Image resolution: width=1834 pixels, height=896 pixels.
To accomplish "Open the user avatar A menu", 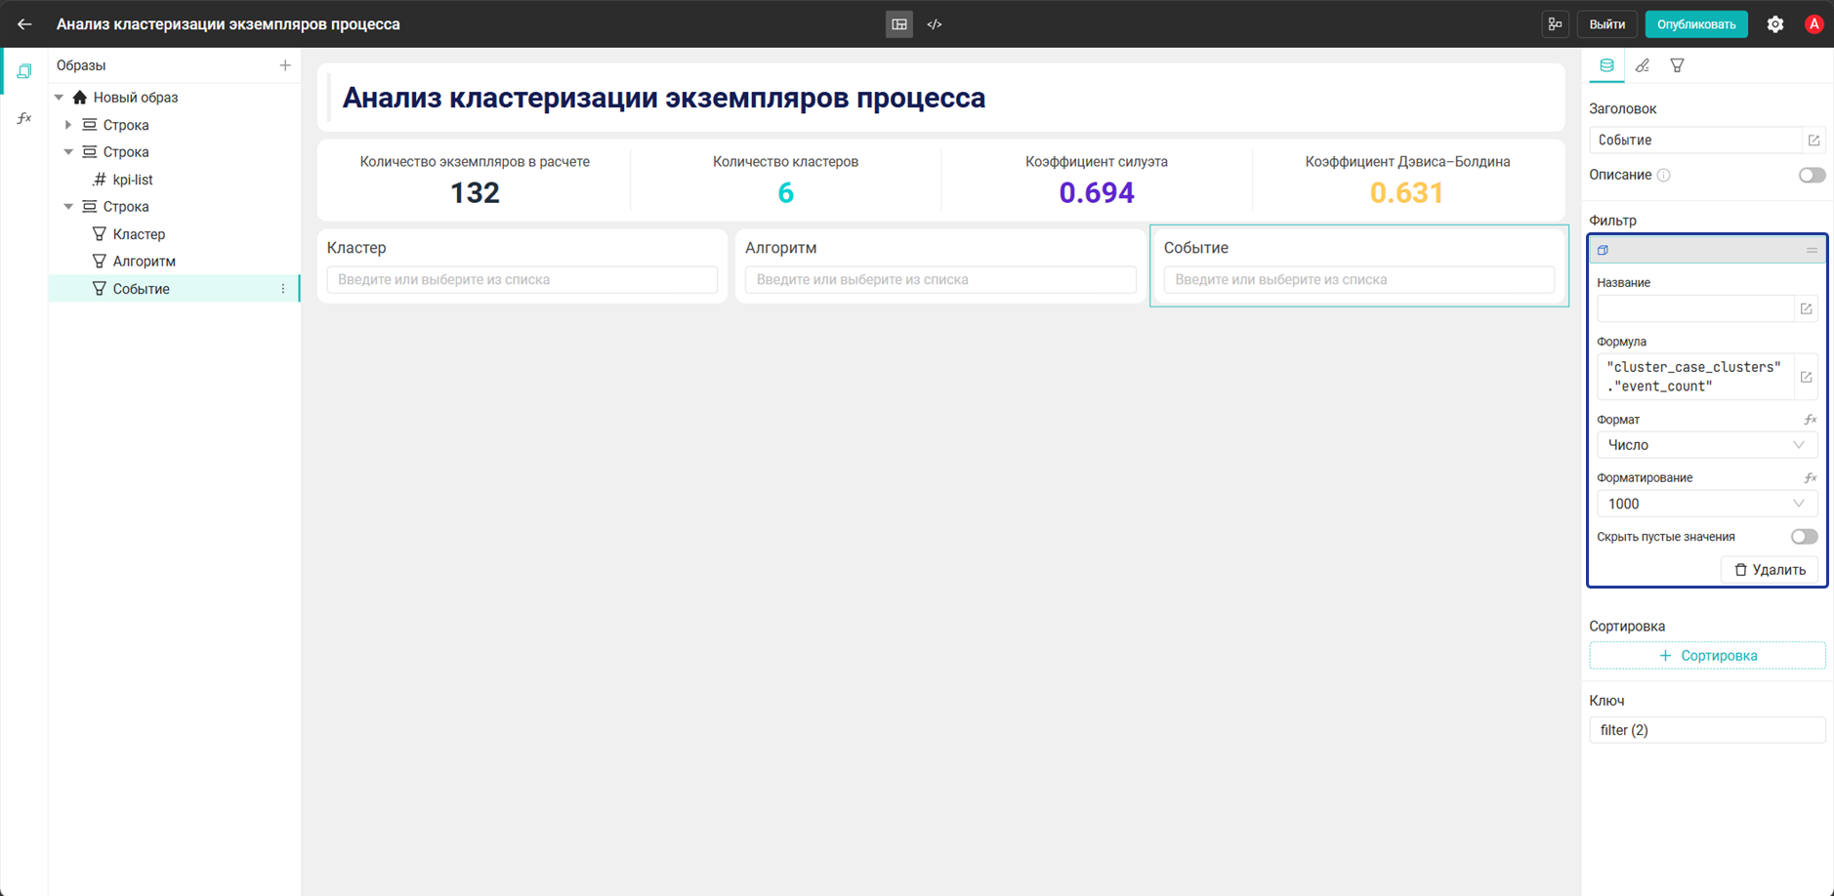I will pyautogui.click(x=1813, y=24).
